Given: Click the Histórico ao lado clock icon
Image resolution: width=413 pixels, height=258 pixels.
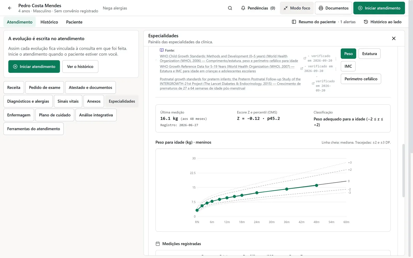Looking at the screenshot, I should [x=366, y=22].
